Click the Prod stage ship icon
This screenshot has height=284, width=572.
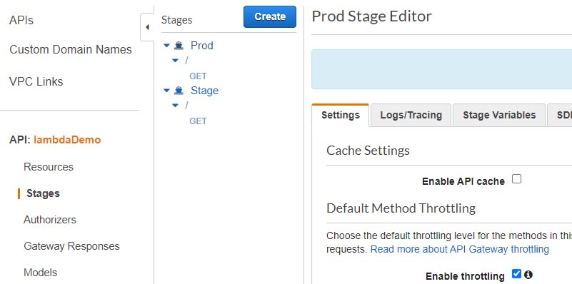pyautogui.click(x=179, y=46)
